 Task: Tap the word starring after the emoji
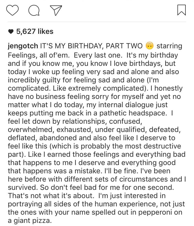coord(169,46)
